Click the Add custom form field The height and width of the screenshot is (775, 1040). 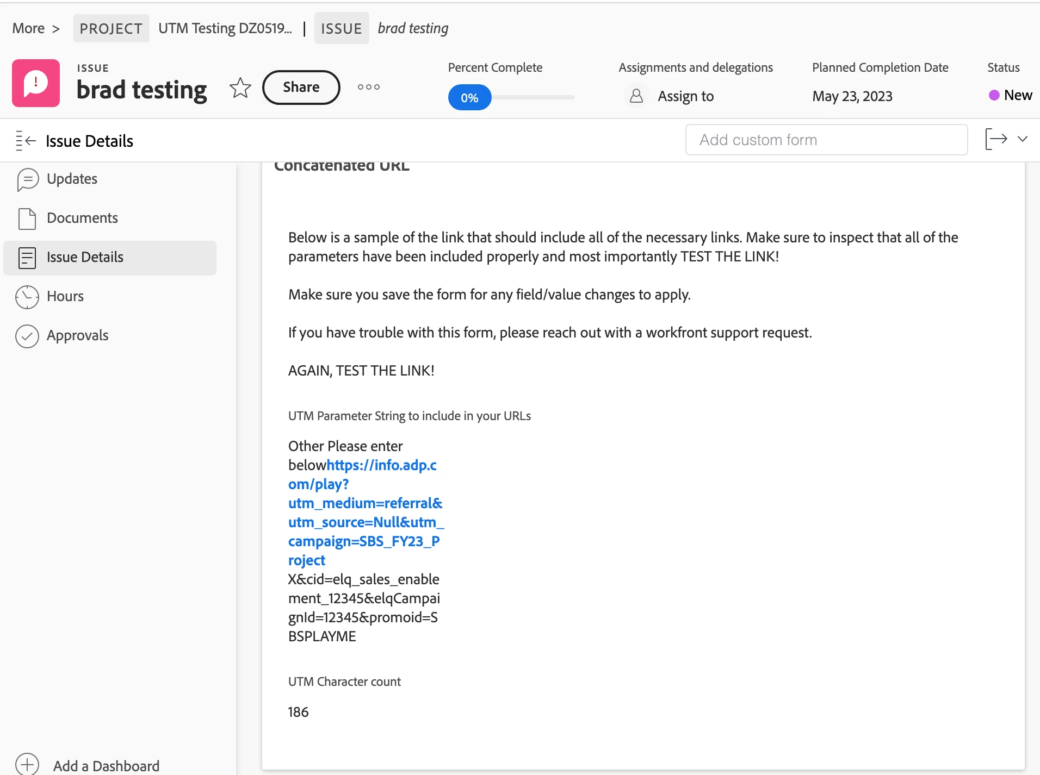coord(826,140)
